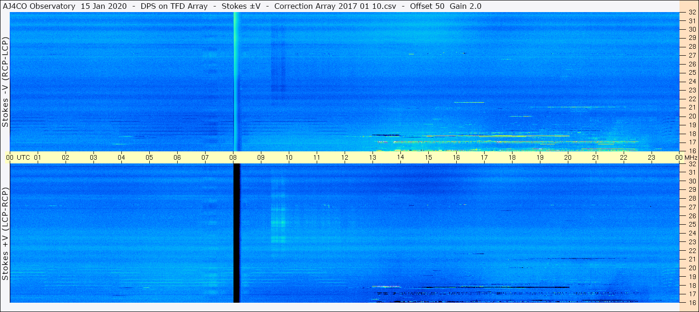Click the 27 MHz label on upper panel
This screenshot has height=312, width=699.
click(692, 55)
